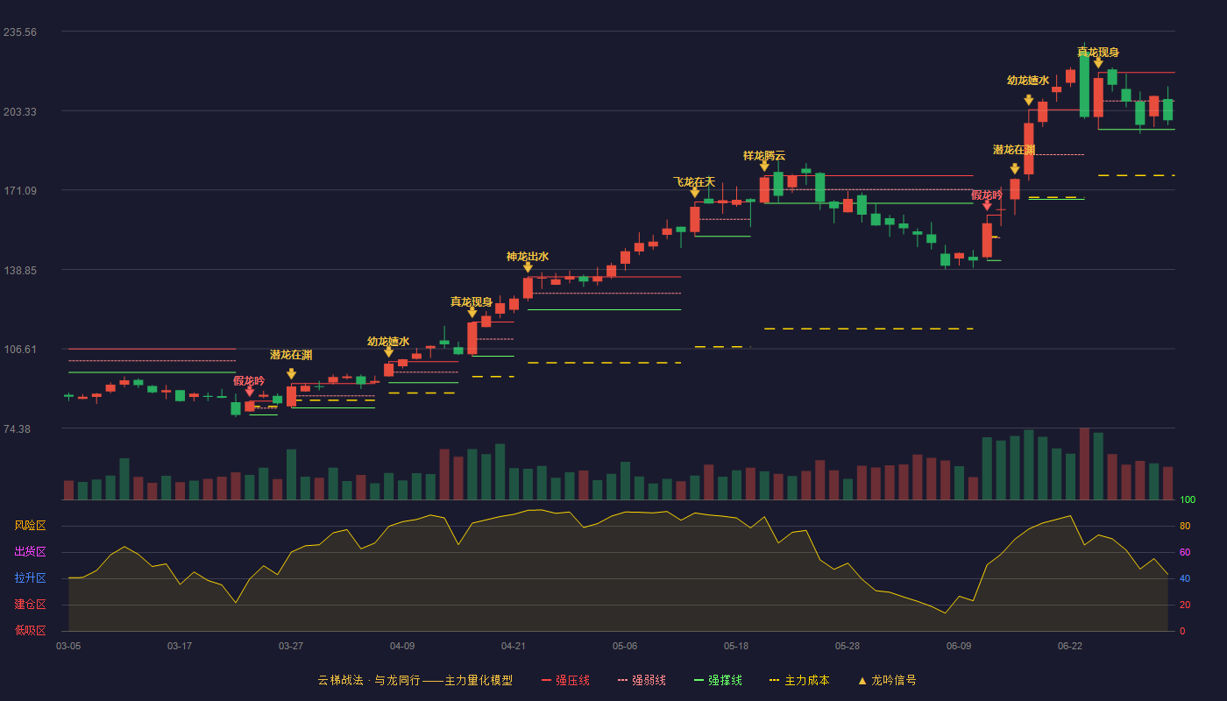This screenshot has width=1227, height=701.
Task: Click the 05-18 date label
Action: [736, 646]
